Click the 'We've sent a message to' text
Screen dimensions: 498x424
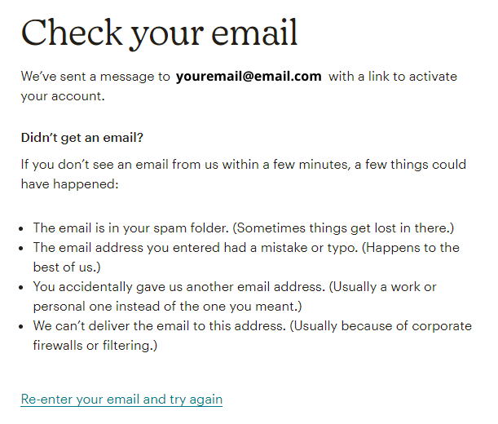click(95, 77)
